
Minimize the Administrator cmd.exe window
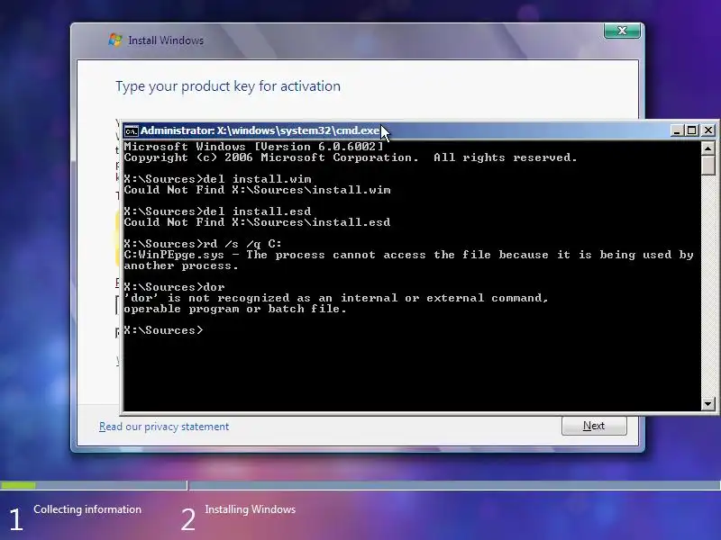(676, 130)
